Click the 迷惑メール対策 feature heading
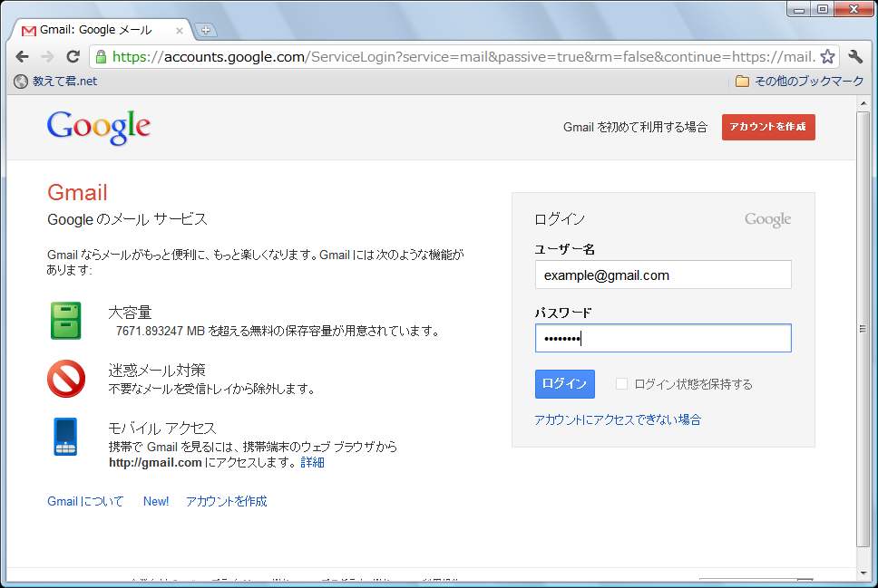 (157, 370)
